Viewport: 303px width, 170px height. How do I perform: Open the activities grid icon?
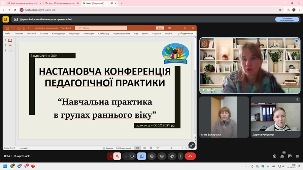tap(297, 156)
